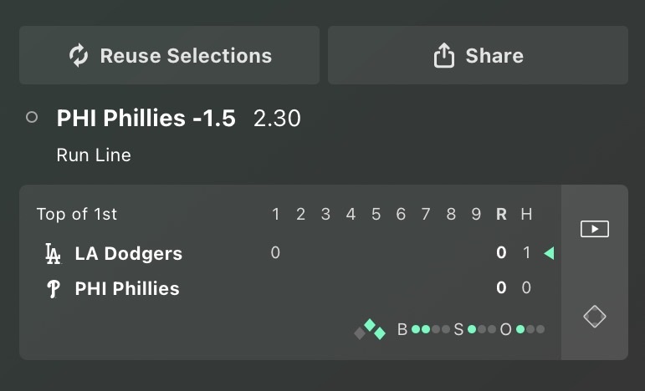Click the Strikes count dots

pyautogui.click(x=482, y=329)
